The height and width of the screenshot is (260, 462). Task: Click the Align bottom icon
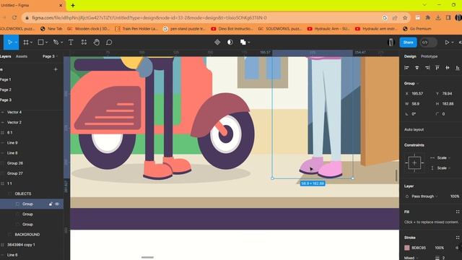pos(458,68)
